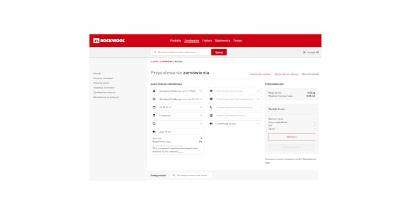The image size is (398, 224).
Task: Click the magnifier icon in top search bar
Action: point(155,52)
